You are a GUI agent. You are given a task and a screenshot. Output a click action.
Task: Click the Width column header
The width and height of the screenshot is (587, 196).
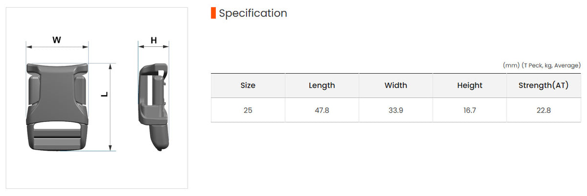point(396,85)
